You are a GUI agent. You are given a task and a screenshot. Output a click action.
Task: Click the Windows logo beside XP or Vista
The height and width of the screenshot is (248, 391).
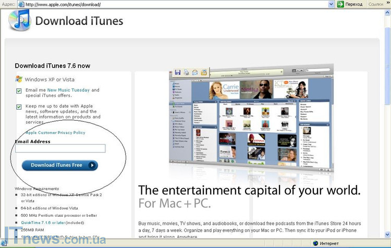pyautogui.click(x=19, y=79)
